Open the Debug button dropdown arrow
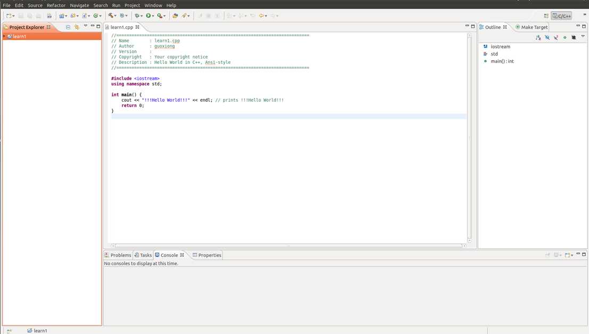 [x=142, y=16]
